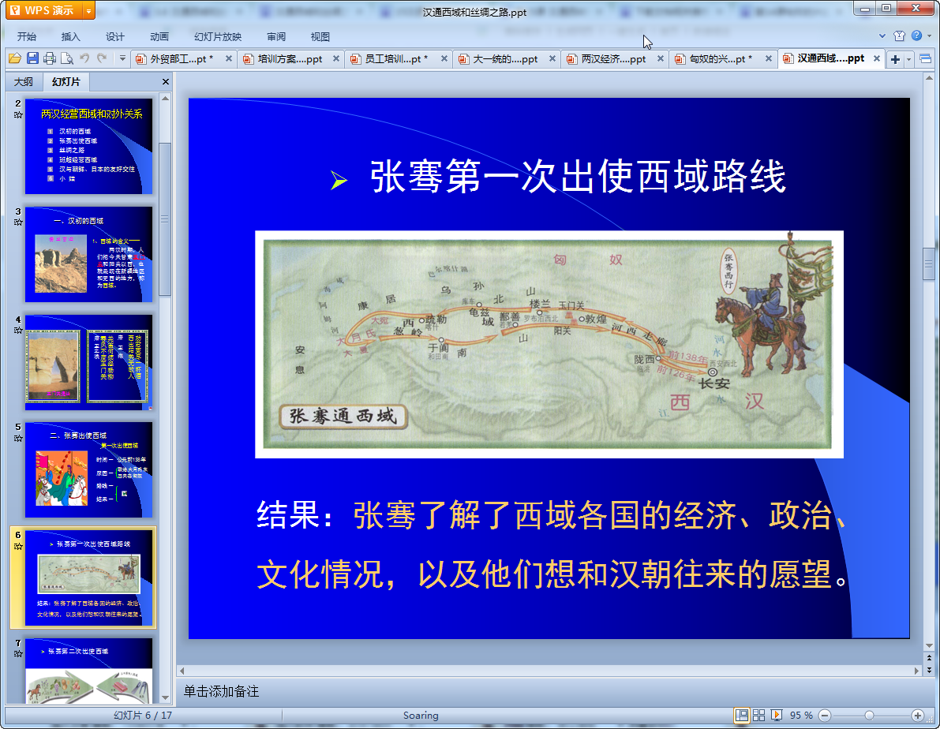Add a new document tab with plus

(x=895, y=58)
